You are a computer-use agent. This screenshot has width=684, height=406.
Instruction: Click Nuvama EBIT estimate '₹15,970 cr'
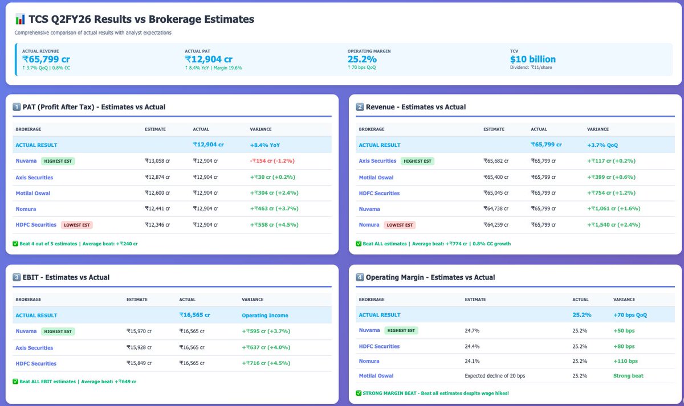tap(139, 331)
